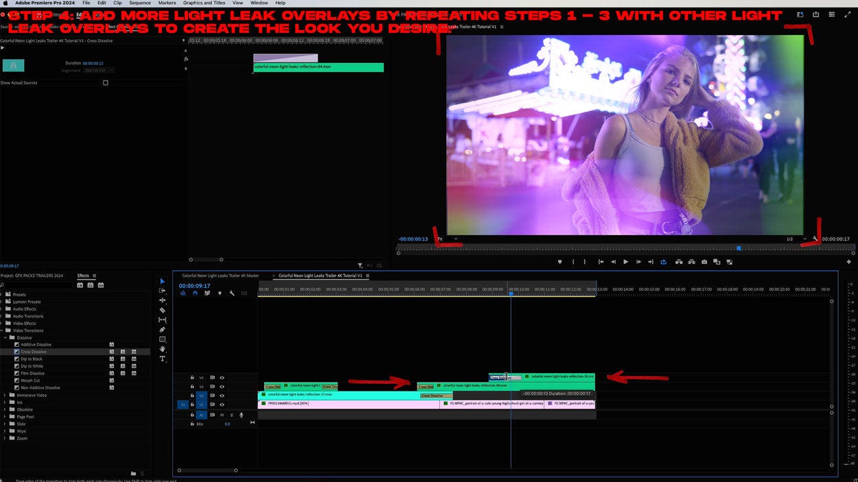
Task: Click the add marker icon in timeline header
Action: click(220, 293)
